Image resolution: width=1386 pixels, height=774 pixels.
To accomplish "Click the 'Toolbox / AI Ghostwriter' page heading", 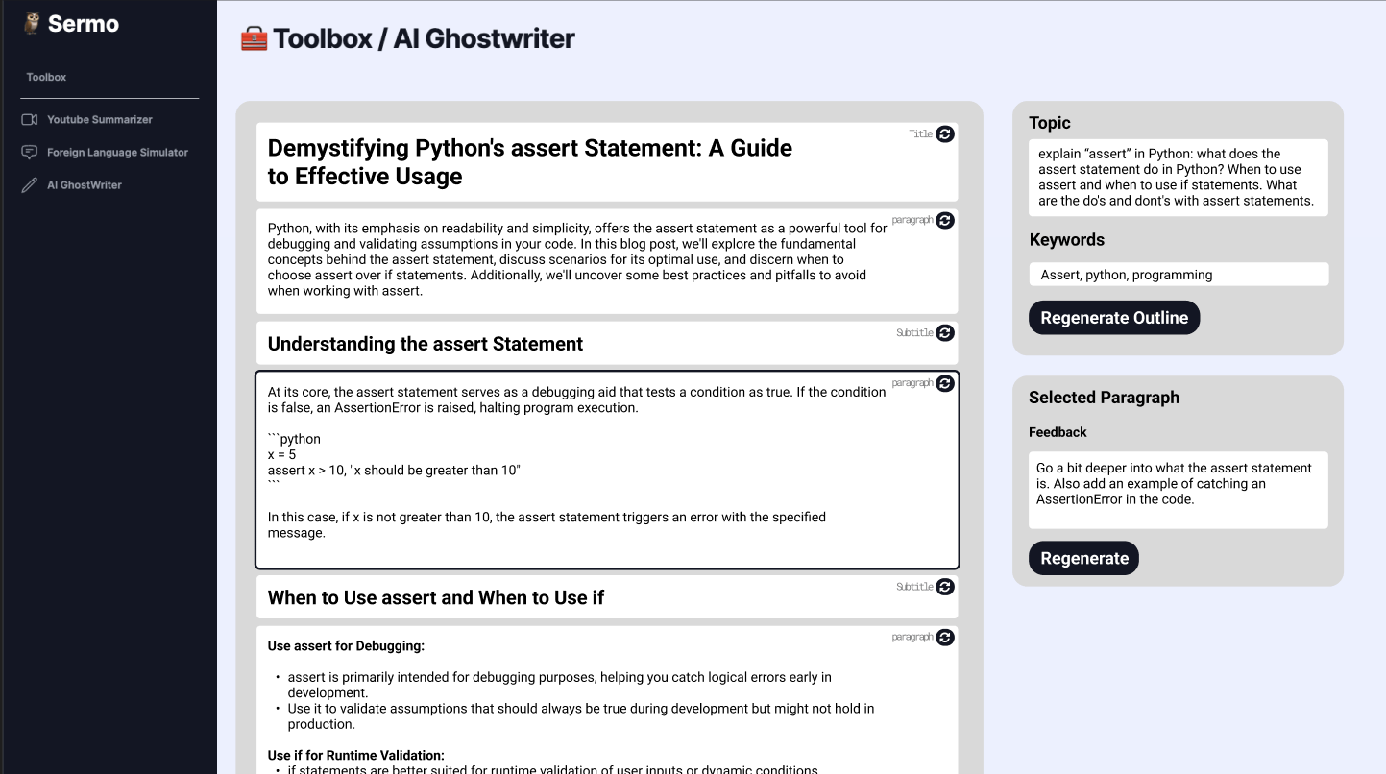I will 424,38.
